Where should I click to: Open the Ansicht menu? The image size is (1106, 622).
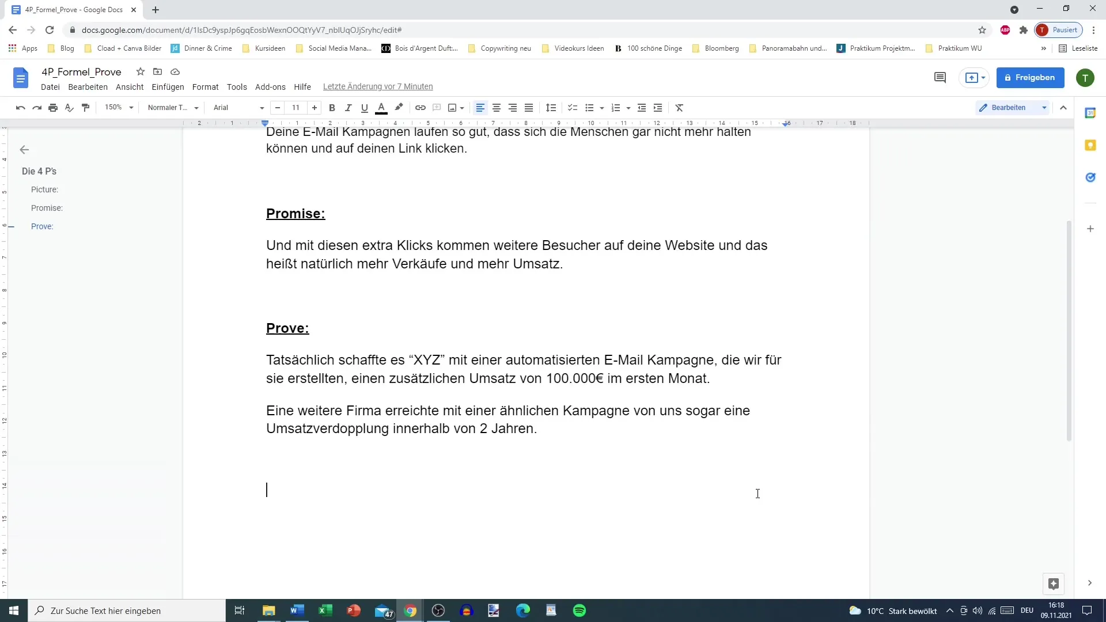point(130,87)
